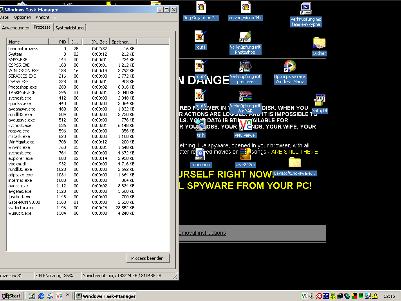401x301 pixels.
Task: Launch Internet Explorer from Quick Launch
Action: pyautogui.click(x=41, y=296)
